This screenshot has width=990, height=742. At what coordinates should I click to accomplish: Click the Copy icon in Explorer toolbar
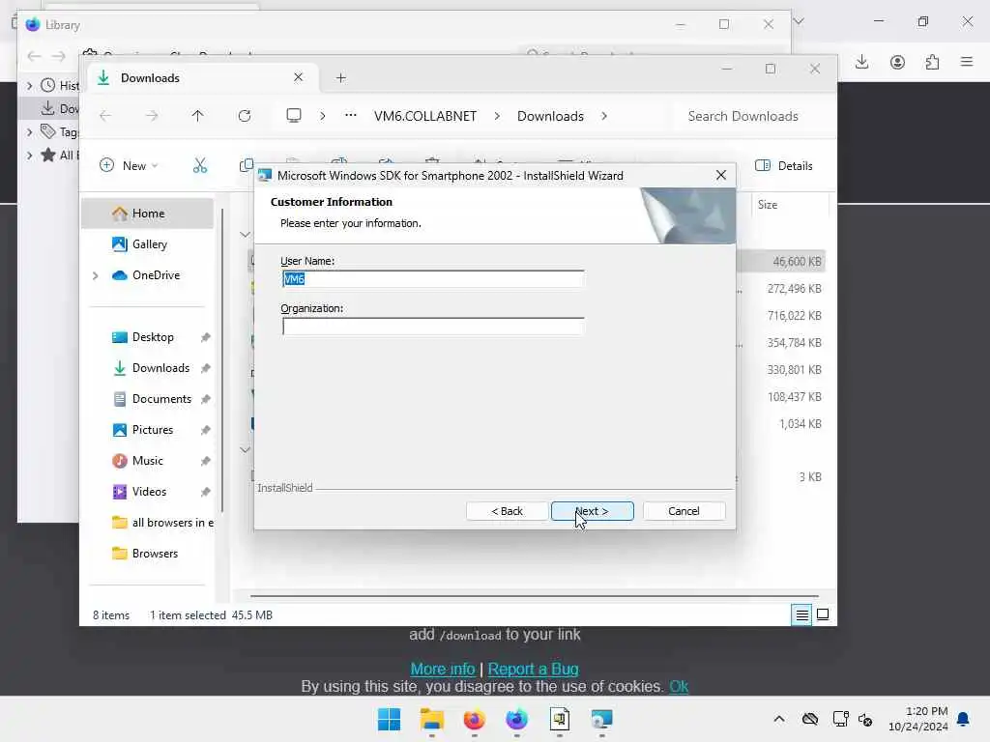click(x=247, y=165)
